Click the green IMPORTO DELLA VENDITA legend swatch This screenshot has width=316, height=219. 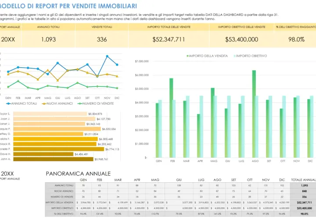pos(188,56)
